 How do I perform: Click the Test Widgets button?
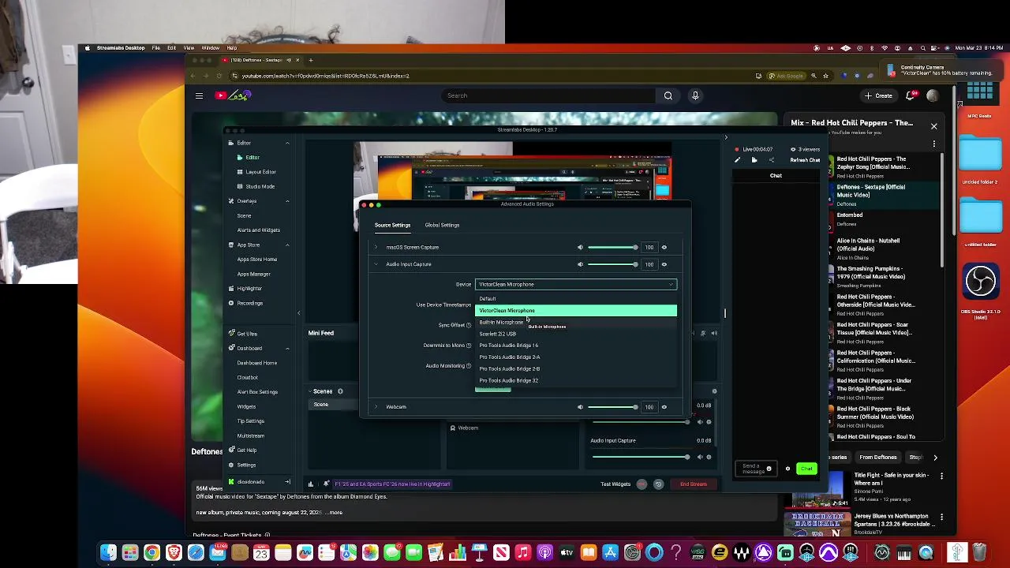click(x=615, y=484)
